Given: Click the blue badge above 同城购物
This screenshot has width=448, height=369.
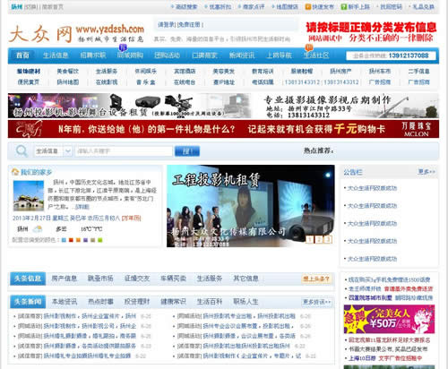Looking at the screenshot, I should [123, 47].
